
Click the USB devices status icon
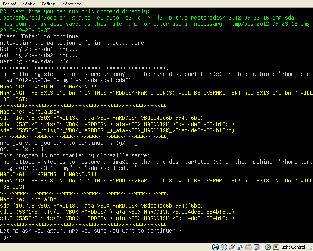pyautogui.click(x=232, y=247)
